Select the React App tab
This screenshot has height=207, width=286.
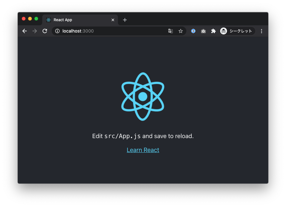[80, 20]
